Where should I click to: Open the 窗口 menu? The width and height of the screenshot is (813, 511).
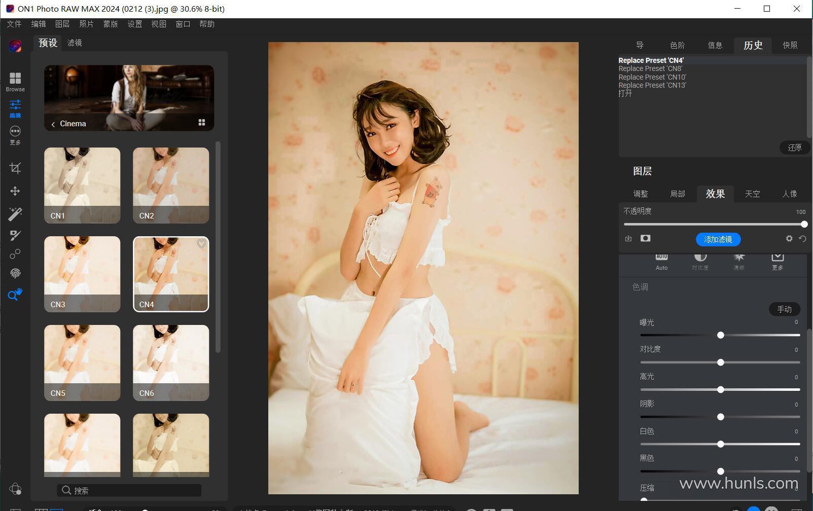pos(183,24)
